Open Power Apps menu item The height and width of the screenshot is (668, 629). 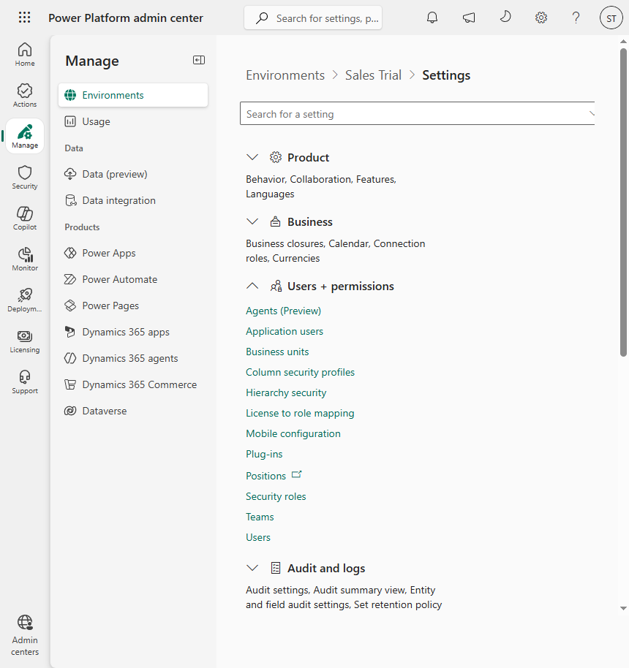133,253
